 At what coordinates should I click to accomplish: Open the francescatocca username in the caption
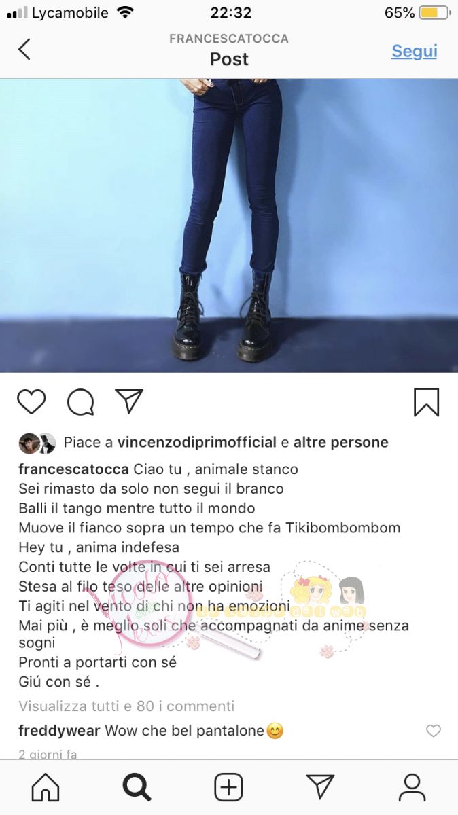(74, 469)
